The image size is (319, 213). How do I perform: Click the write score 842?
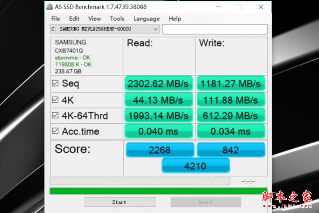[x=231, y=150]
